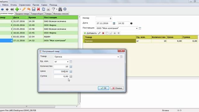Select the ООО "Моя компания" list row
Screen dimensions: 199x112
click(39, 40)
